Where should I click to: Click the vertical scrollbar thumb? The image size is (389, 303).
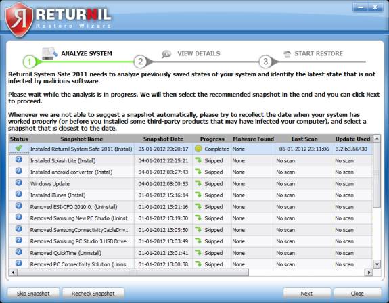click(x=377, y=174)
